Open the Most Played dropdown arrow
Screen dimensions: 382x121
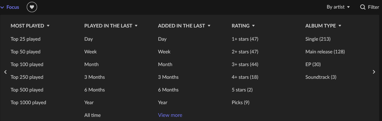48,26
